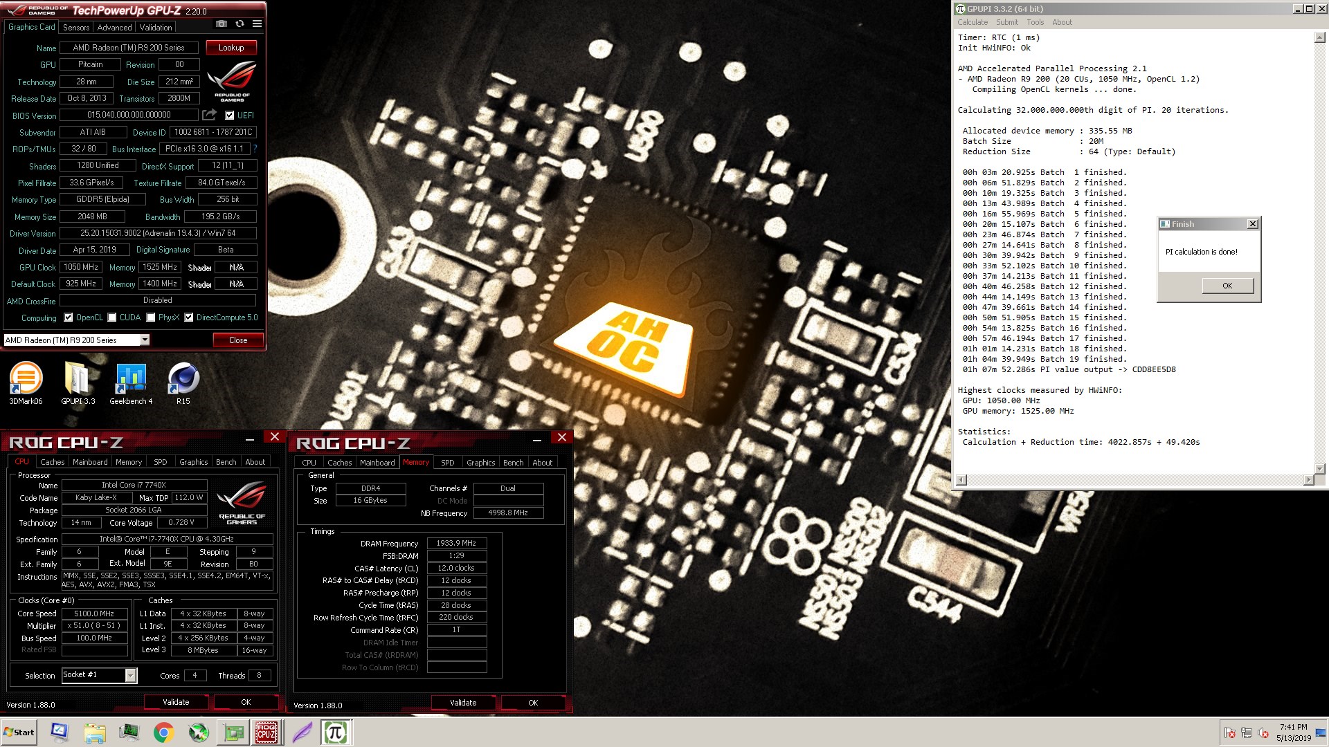Click the GPU-Z screenshot camera icon
1329x747 pixels.
(x=221, y=24)
